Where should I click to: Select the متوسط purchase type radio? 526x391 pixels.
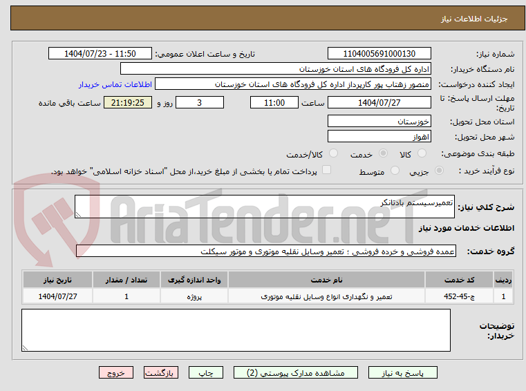click(x=395, y=171)
